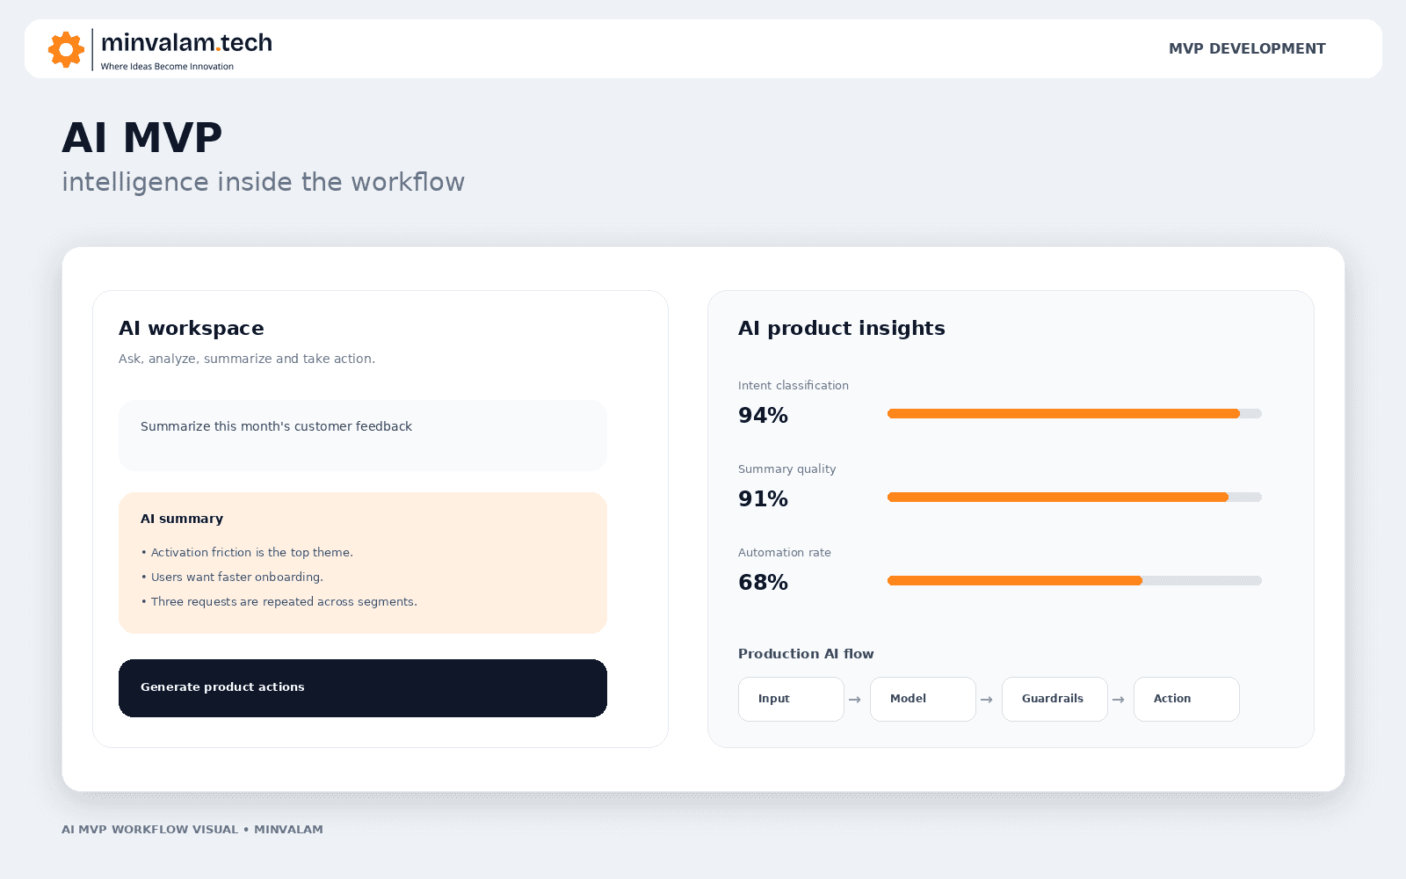Click the Automation rate label

[784, 552]
